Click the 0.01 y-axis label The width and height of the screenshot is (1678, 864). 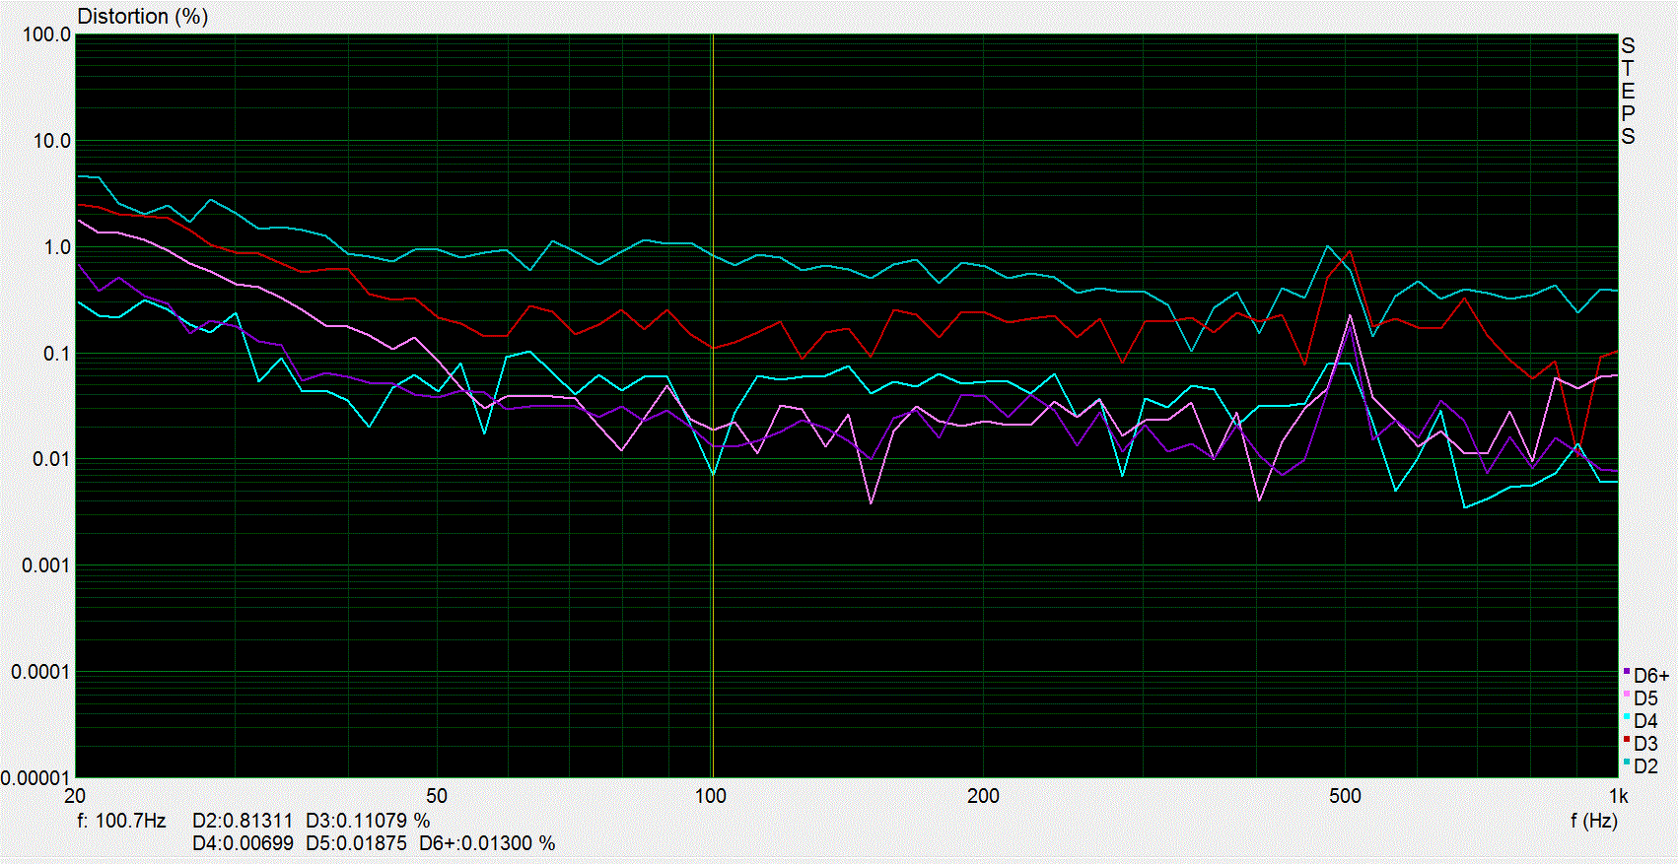(51, 459)
